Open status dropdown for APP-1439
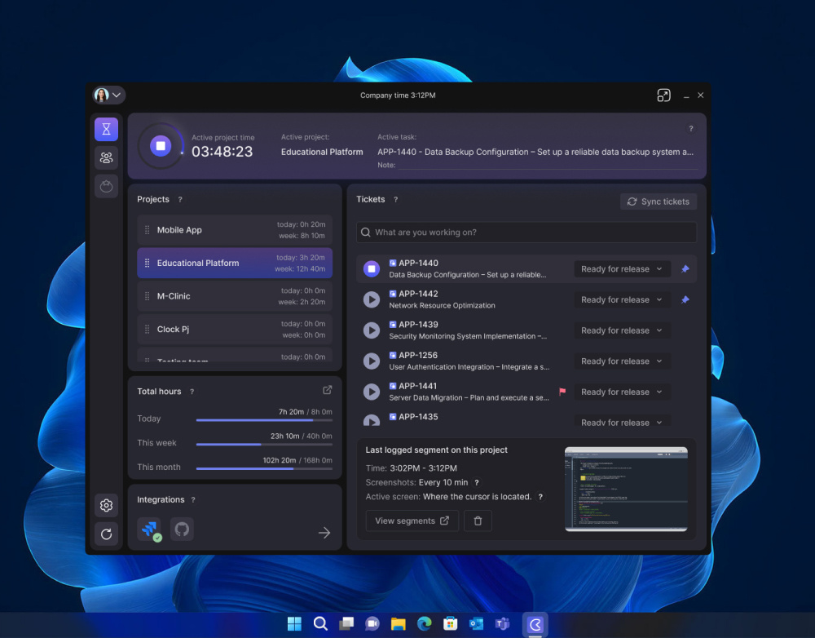Image resolution: width=815 pixels, height=638 pixels. [622, 330]
